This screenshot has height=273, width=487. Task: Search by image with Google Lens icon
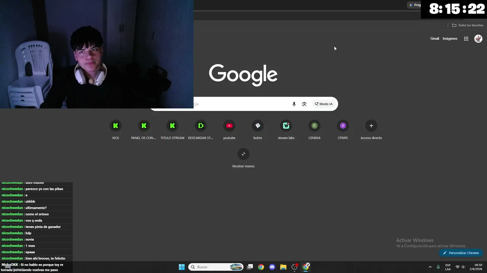coord(304,104)
